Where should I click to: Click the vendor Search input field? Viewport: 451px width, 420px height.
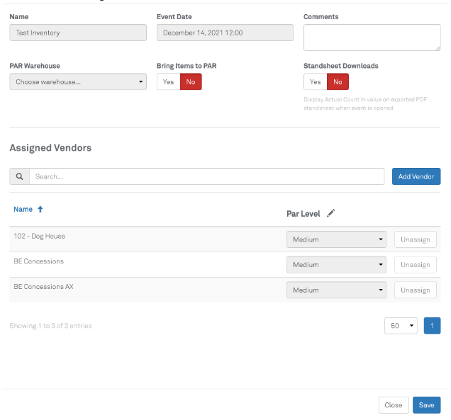tap(207, 176)
